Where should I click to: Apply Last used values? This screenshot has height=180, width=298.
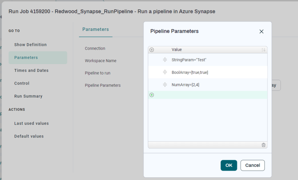[32, 124]
